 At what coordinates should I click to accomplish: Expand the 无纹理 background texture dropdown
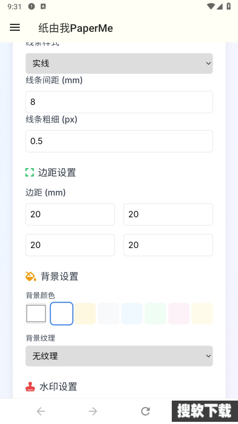(x=119, y=356)
